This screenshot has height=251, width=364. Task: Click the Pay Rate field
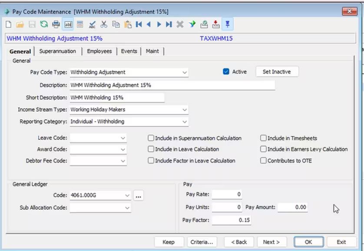227,195
